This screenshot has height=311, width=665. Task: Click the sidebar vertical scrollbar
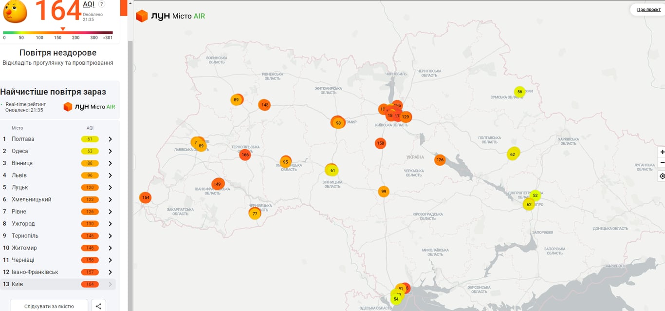pos(130,146)
